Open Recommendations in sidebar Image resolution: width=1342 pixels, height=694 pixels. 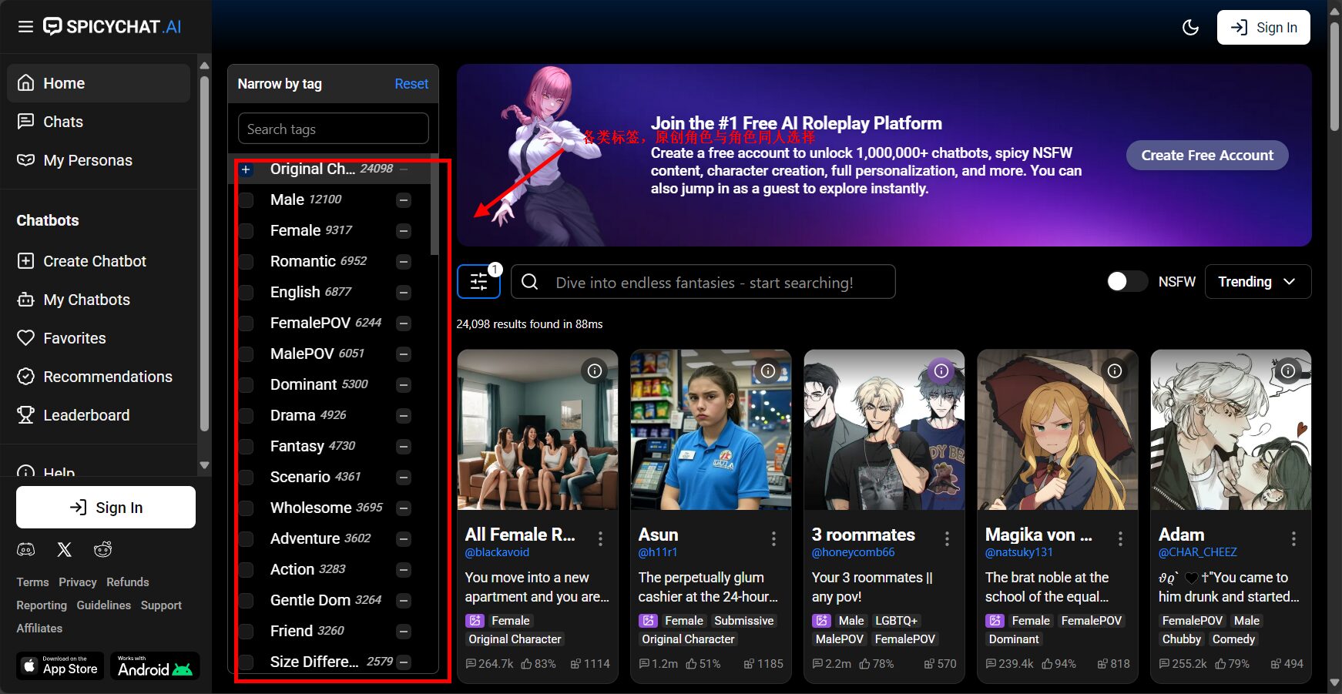(99, 377)
